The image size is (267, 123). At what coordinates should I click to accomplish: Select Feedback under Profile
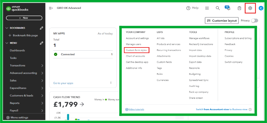(230, 44)
